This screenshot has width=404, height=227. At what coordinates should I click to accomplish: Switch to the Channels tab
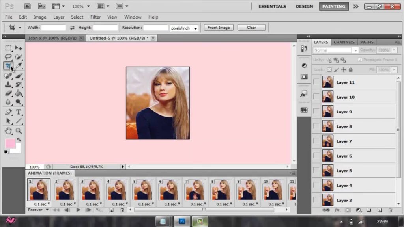pos(344,42)
